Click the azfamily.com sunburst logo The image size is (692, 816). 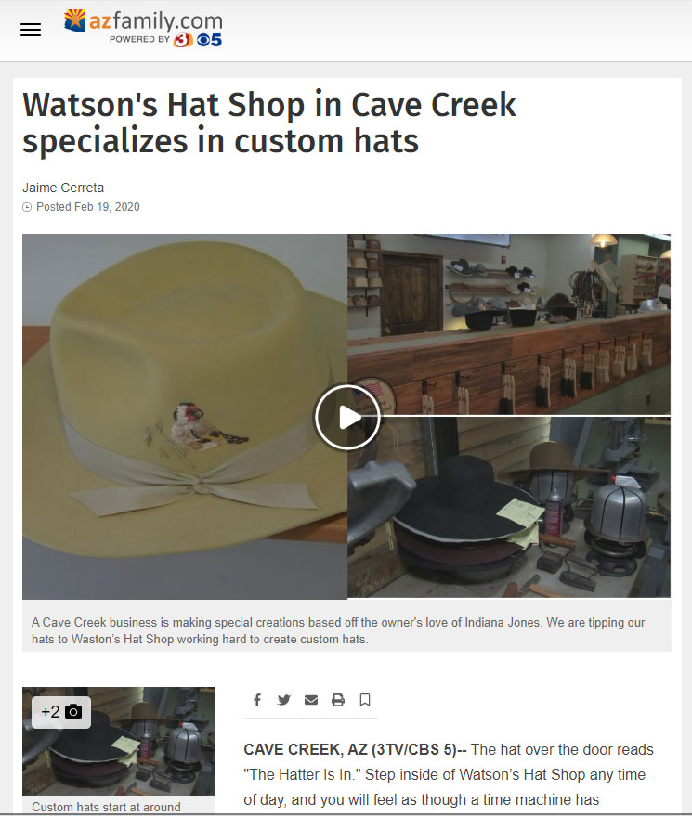[x=74, y=20]
